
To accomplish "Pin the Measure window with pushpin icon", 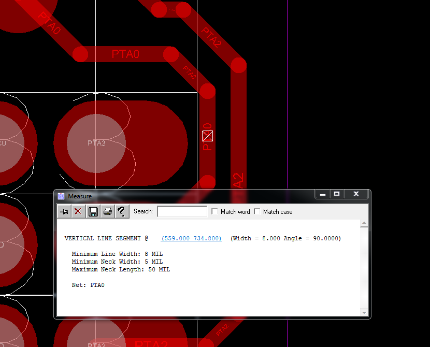I will point(64,212).
